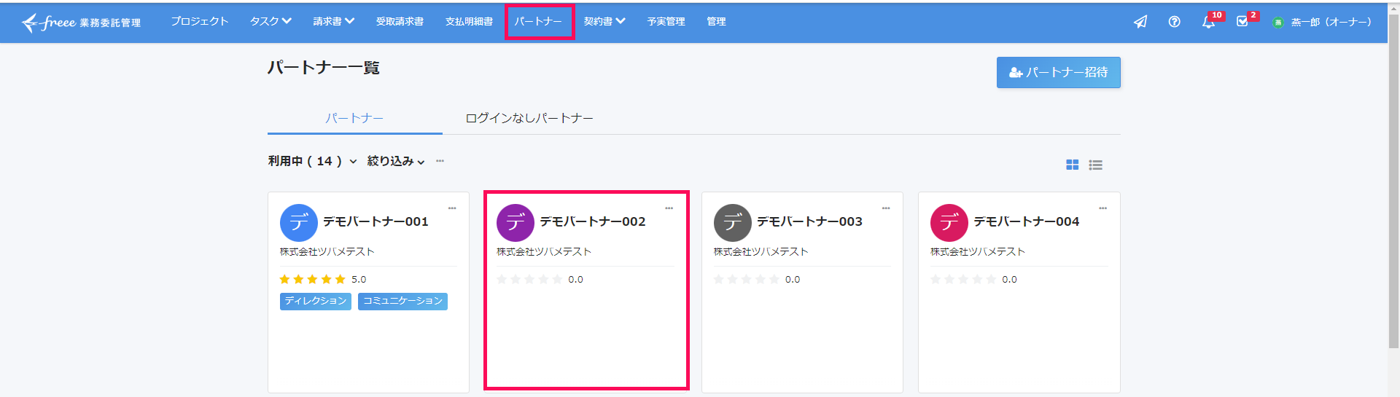Open the help question mark icon
The height and width of the screenshot is (397, 1400).
point(1174,22)
